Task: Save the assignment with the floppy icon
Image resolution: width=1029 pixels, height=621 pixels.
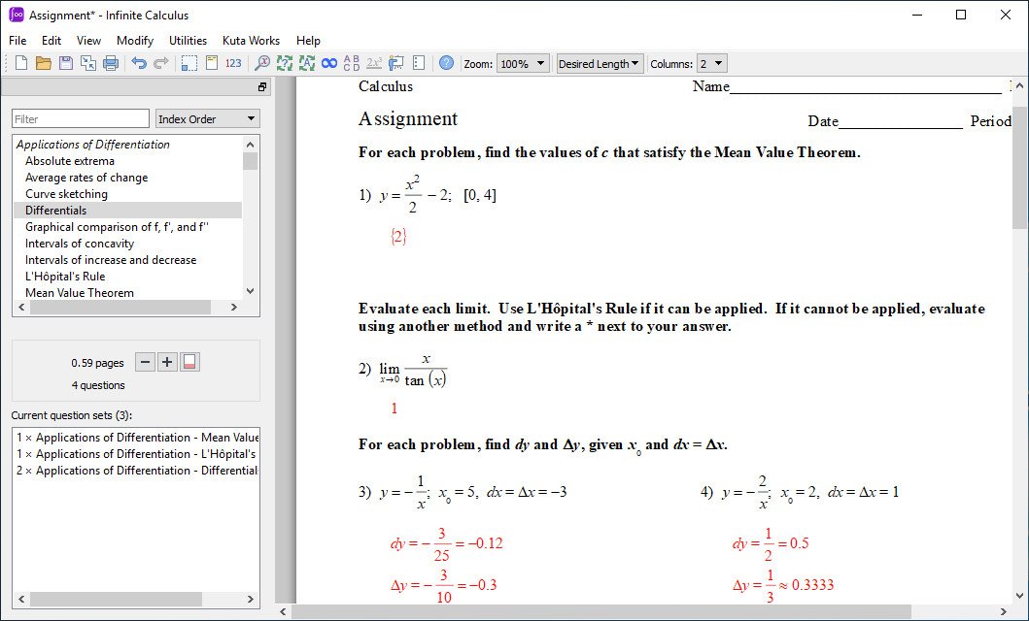Action: click(x=66, y=63)
